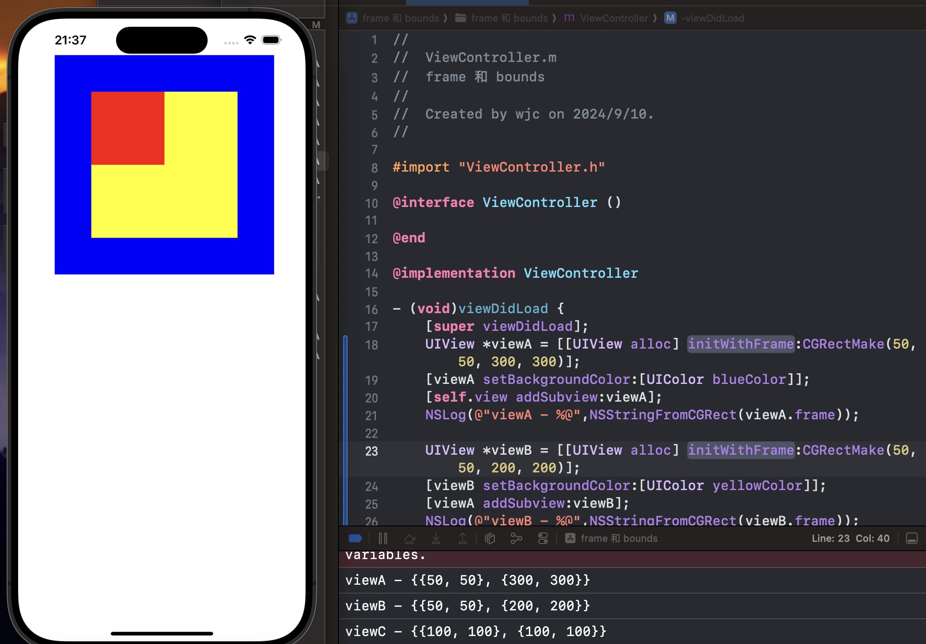Open the Debug Memory Graph tool
This screenshot has height=644, width=926.
pyautogui.click(x=516, y=538)
